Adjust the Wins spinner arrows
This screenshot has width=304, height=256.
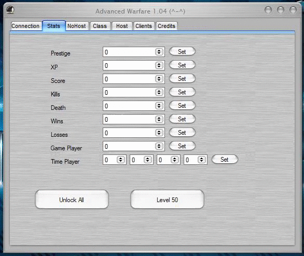click(x=159, y=119)
